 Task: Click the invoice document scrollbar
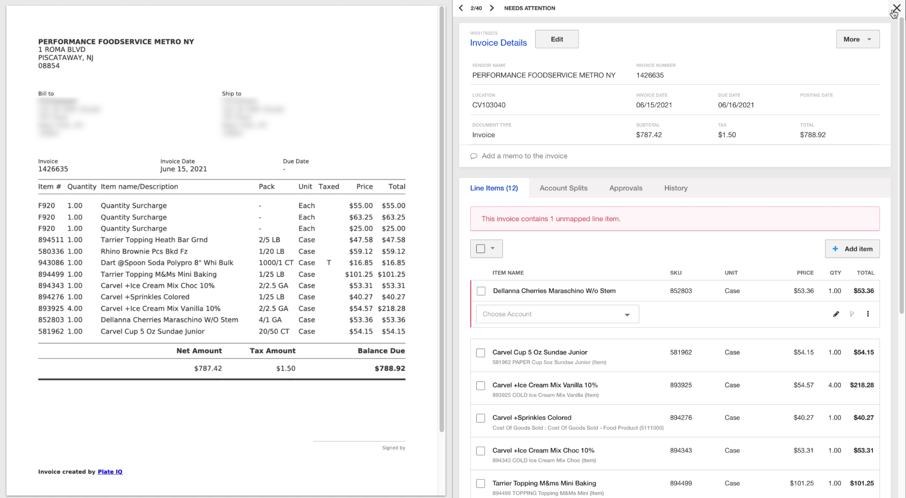pyautogui.click(x=441, y=219)
